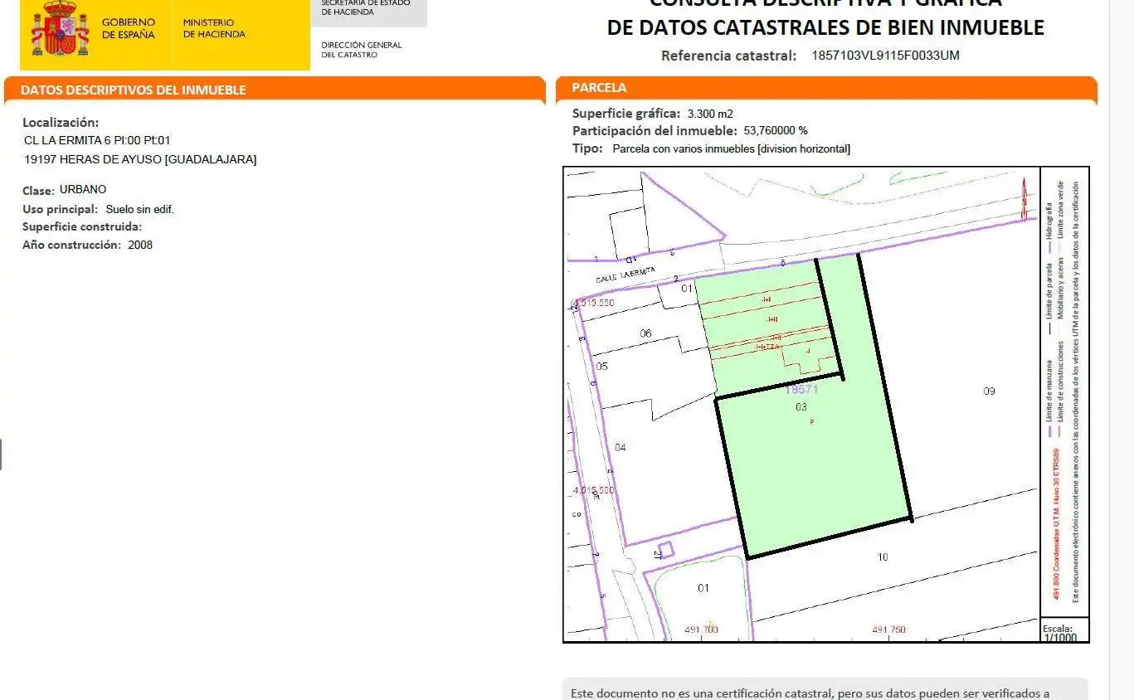The image size is (1134, 700).
Task: Select graphic surface value '3.300 m2'
Action: click(710, 114)
